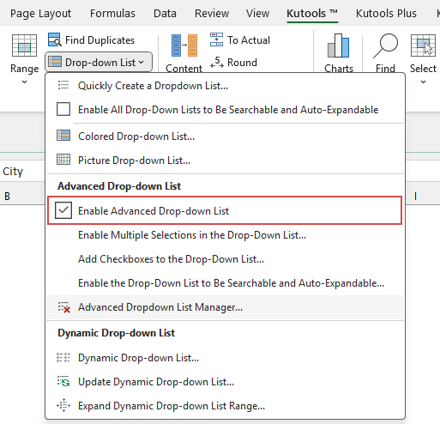Click the Select cells icon
440x424 pixels.
[x=423, y=45]
